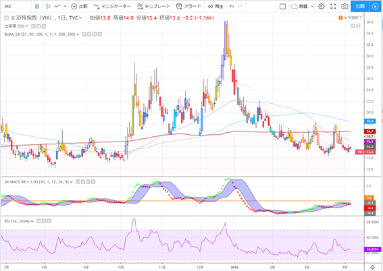Expand the BxMA_LB legend dropdown
The height and width of the screenshot is (271, 383).
[x=78, y=34]
